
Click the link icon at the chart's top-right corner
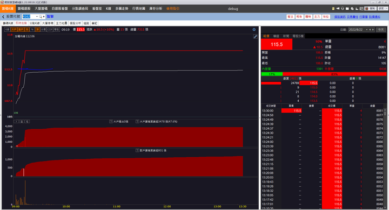click(x=255, y=37)
